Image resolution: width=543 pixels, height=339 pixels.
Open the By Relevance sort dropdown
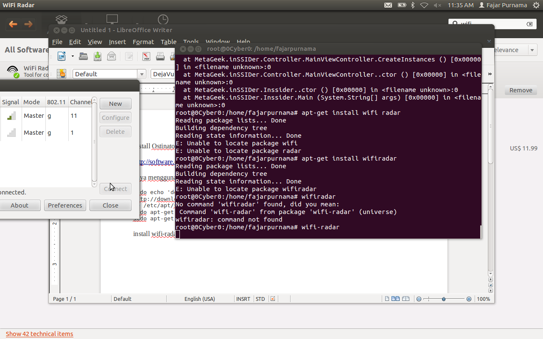[x=533, y=50]
